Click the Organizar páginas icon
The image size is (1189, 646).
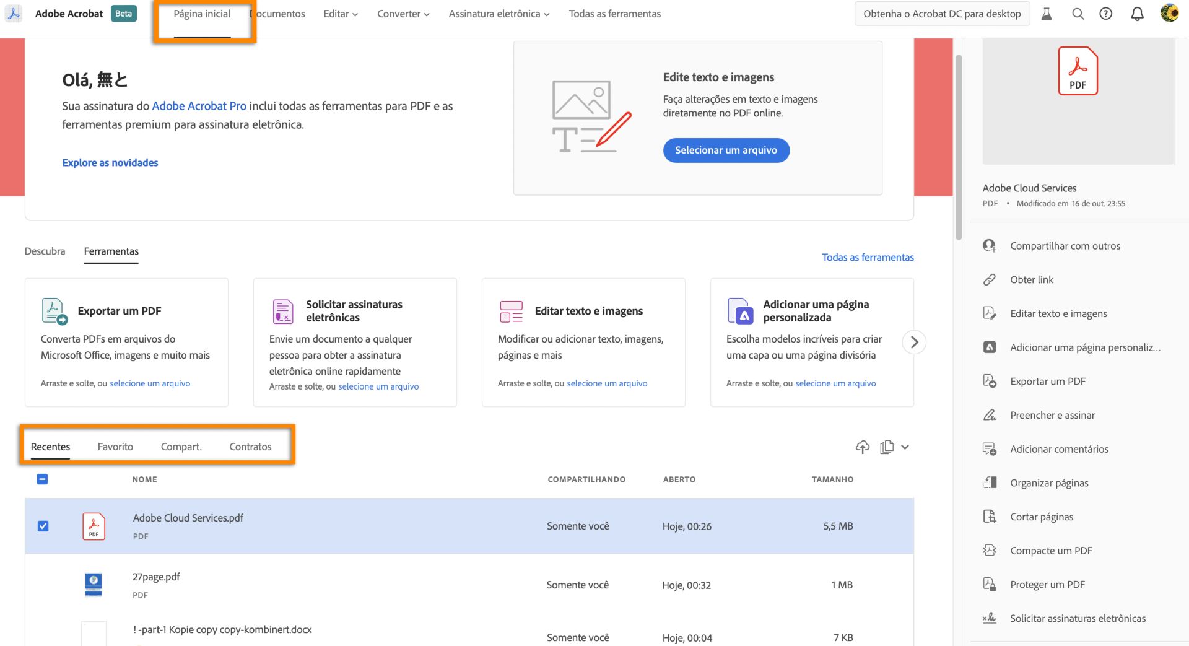pos(990,483)
